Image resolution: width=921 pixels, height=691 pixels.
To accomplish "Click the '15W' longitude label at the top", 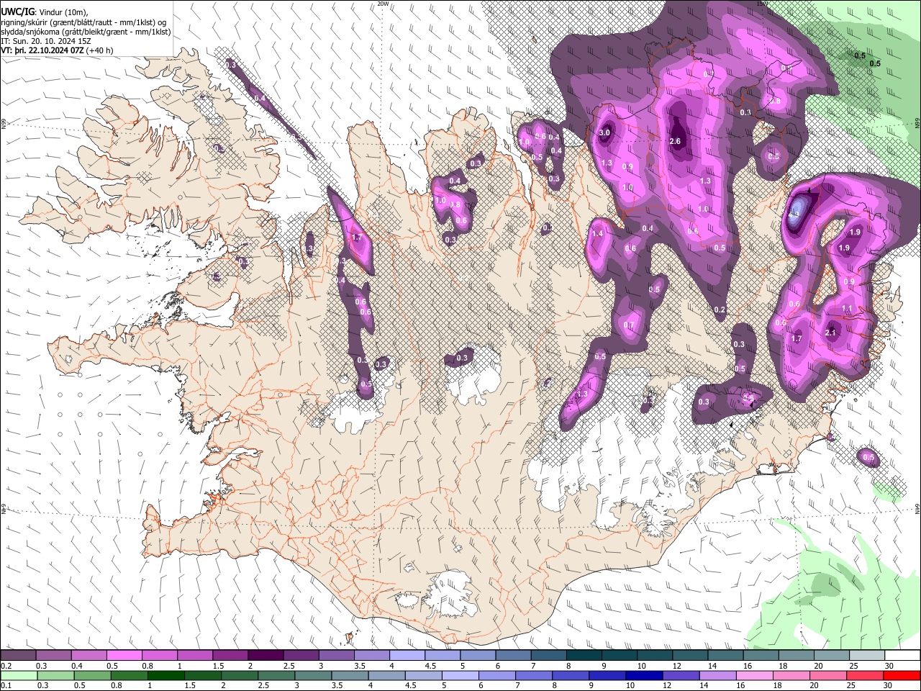I will (x=763, y=3).
